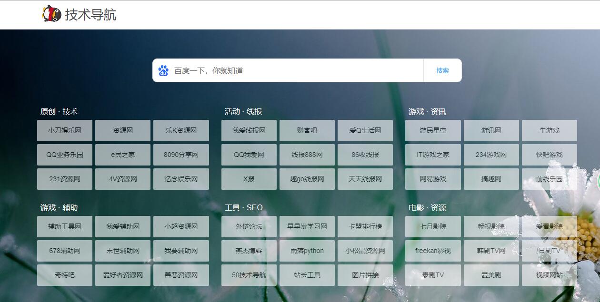Open the 小超资源网 link
Image resolution: width=600 pixels, height=302 pixels.
(x=181, y=226)
